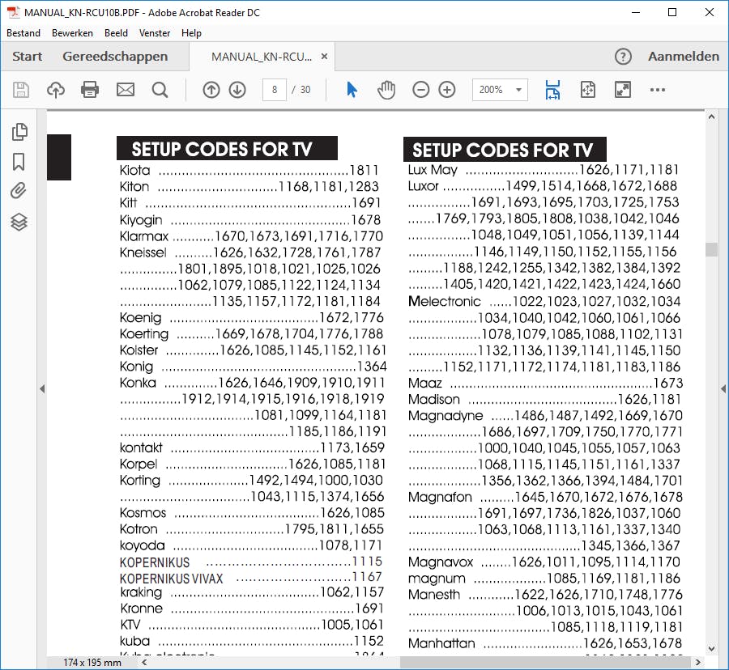Click the vertical scrollbar thumb
This screenshot has height=670, width=729.
coord(711,249)
